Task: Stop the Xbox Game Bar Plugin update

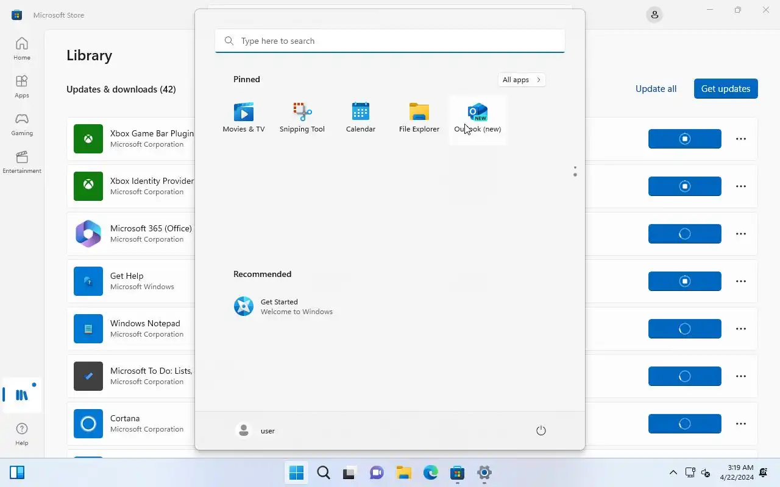Action: click(685, 139)
